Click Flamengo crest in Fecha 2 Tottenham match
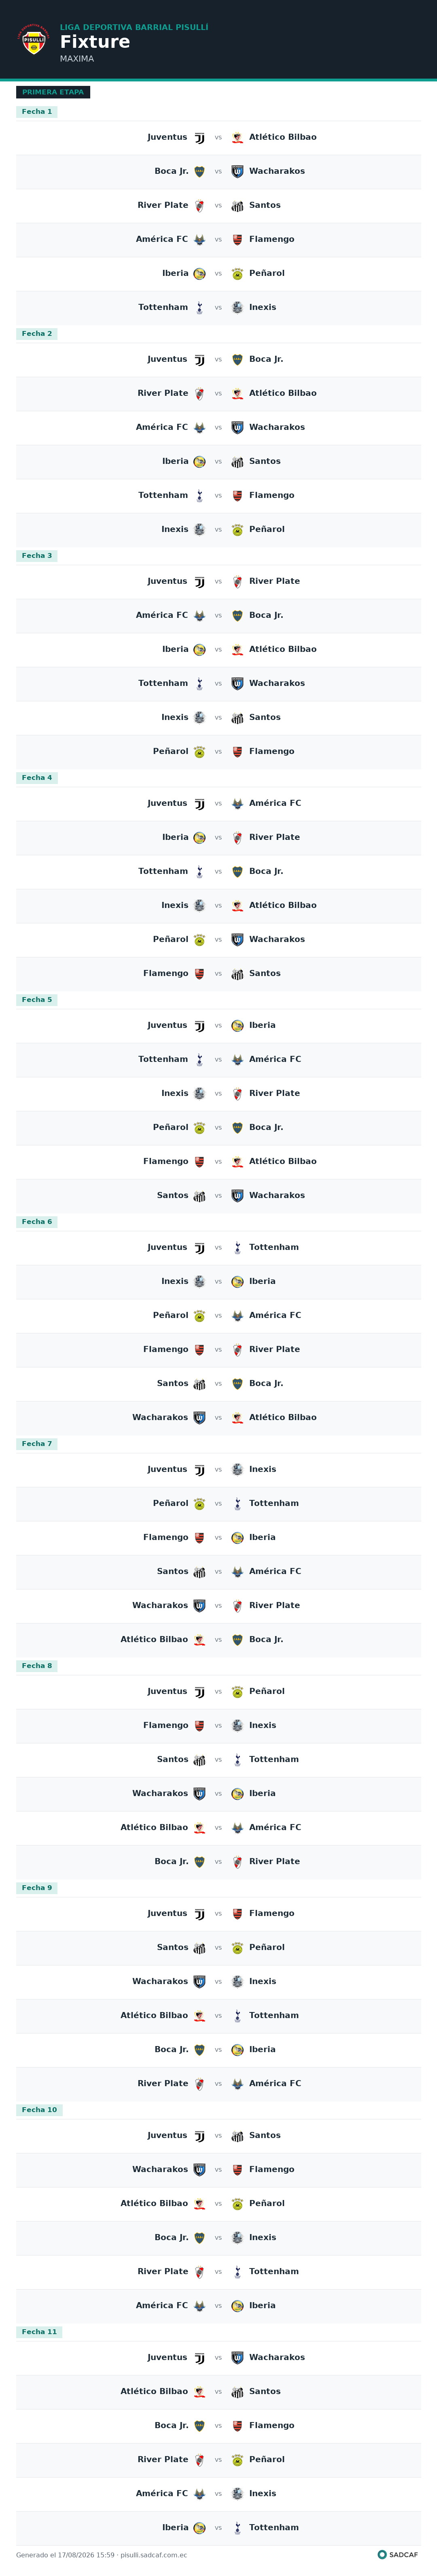Screen dimensions: 437x2576 click(238, 496)
